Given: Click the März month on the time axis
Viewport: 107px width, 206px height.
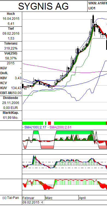Looking at the screenshot, I should coord(49,198).
